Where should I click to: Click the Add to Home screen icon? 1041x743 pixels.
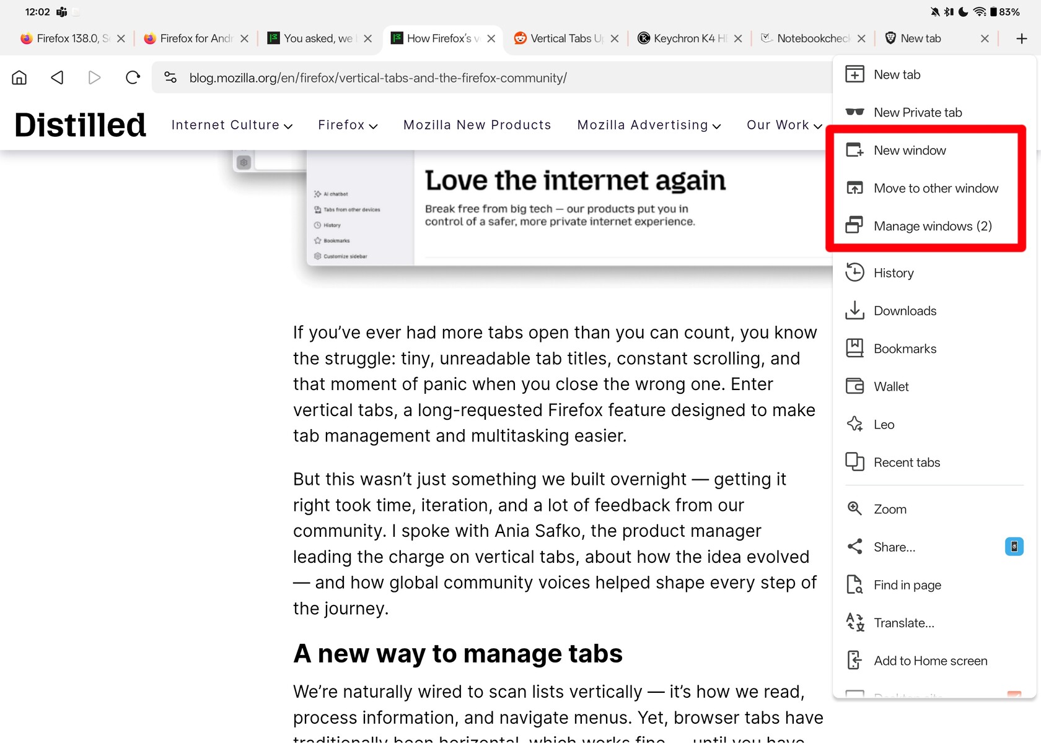(x=855, y=661)
